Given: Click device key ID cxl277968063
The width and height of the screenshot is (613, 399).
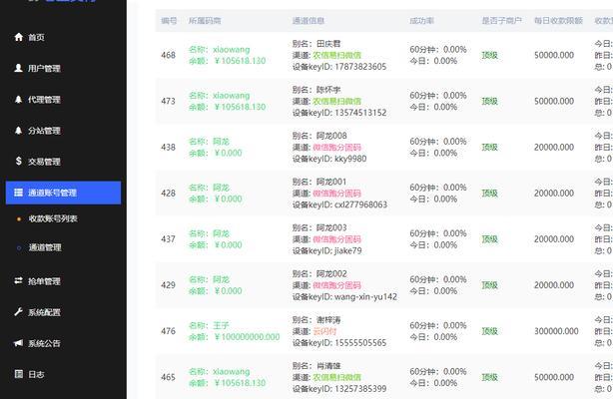Looking at the screenshot, I should tap(360, 204).
